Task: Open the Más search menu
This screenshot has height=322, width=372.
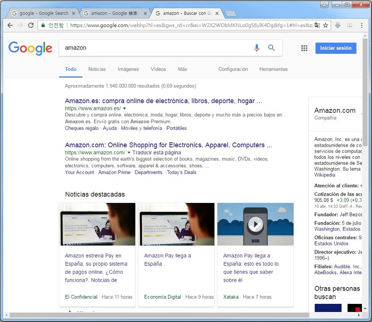Action: pos(182,69)
